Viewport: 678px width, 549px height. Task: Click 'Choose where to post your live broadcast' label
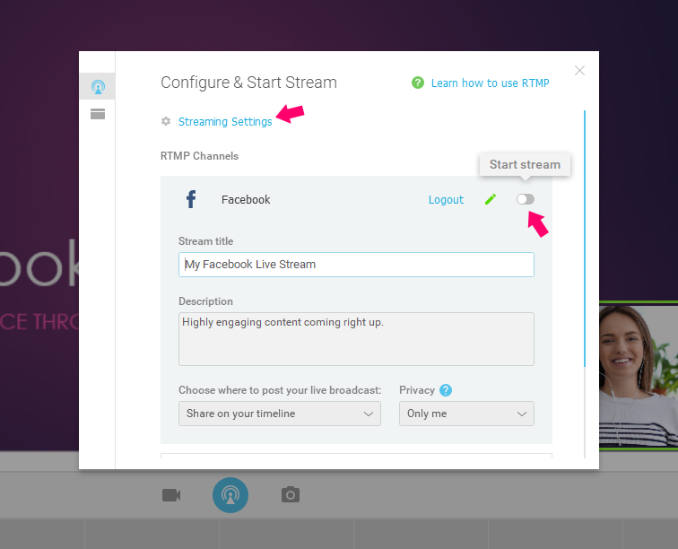[280, 390]
